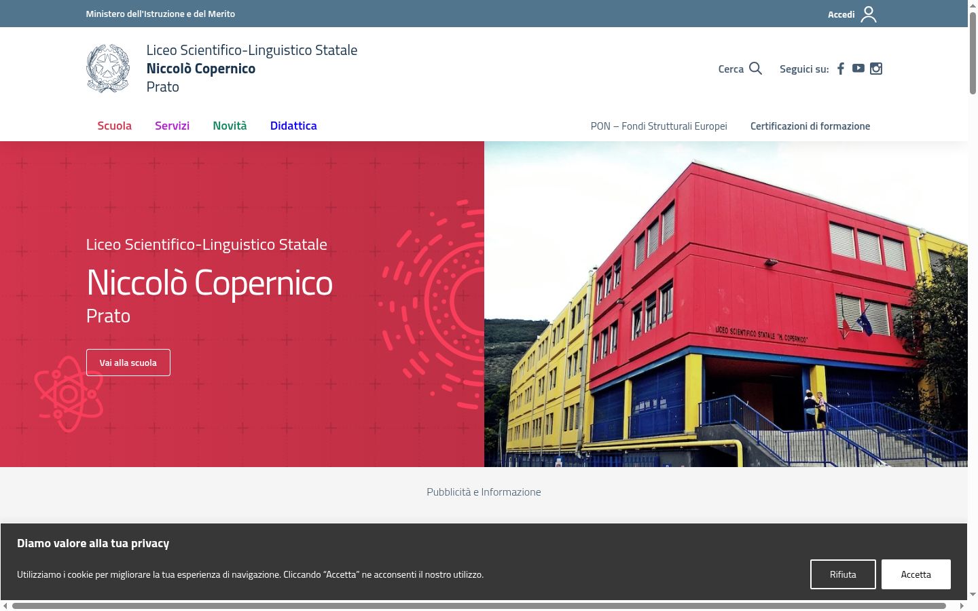Open the YouTube channel icon
The image size is (978, 611).
858,69
